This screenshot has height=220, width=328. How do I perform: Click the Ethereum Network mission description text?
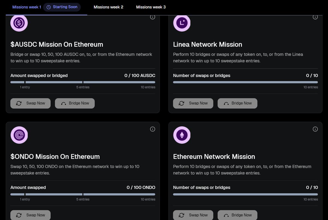[x=242, y=170]
